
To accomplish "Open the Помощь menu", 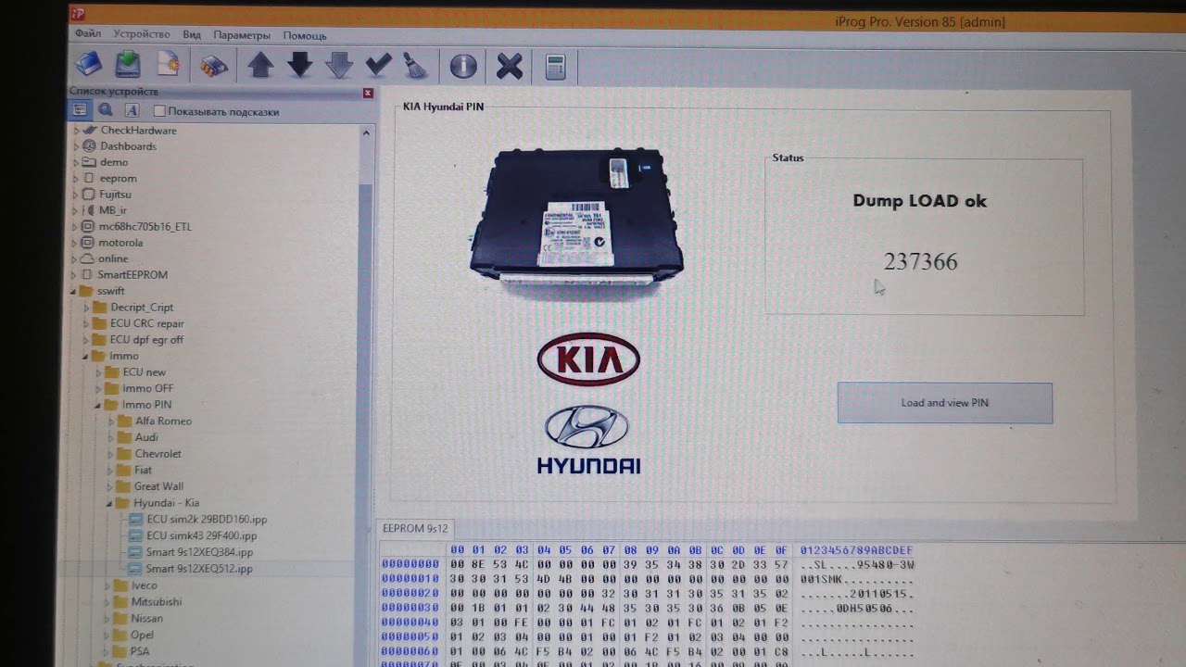I will coord(305,35).
